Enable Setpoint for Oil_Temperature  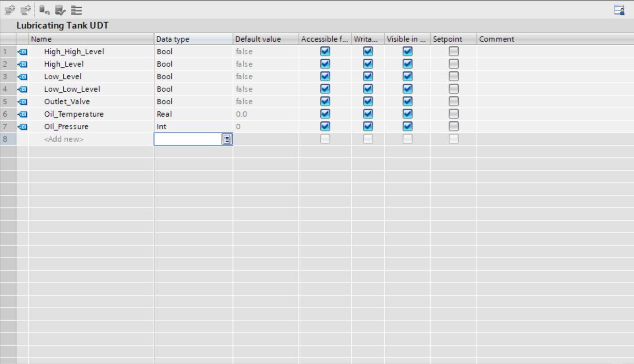pyautogui.click(x=453, y=114)
